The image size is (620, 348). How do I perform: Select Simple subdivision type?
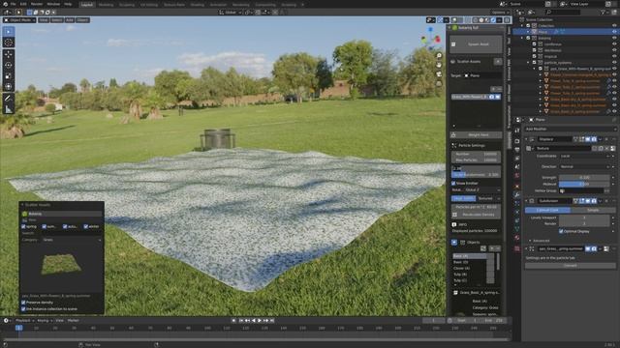click(x=593, y=211)
